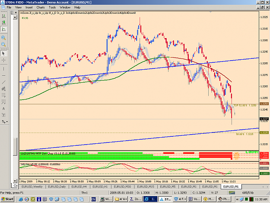
Task: Click the 11:30 AM system clock
Action: 261,199
